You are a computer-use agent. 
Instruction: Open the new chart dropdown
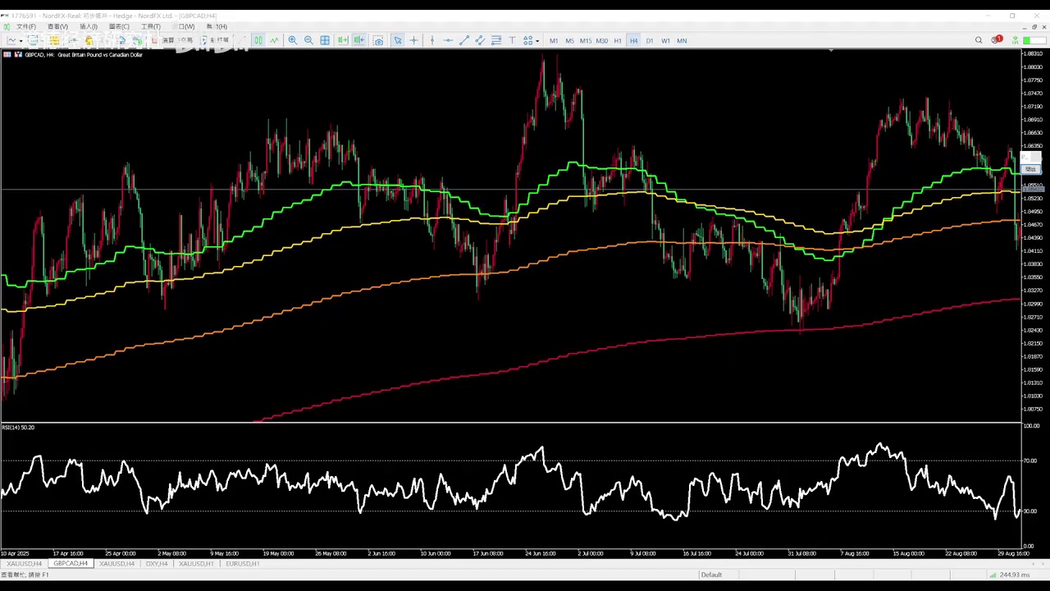pyautogui.click(x=14, y=40)
